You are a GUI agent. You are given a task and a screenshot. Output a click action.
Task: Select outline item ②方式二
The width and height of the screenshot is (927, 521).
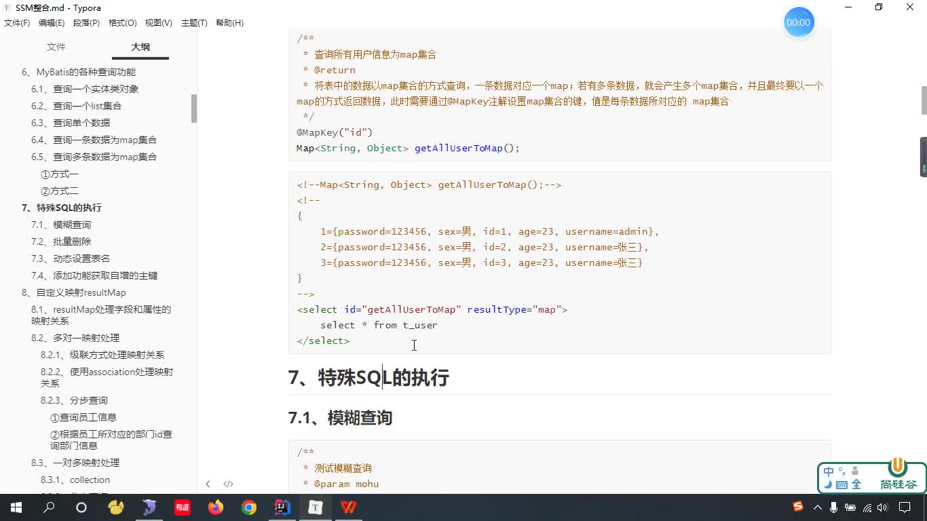point(60,191)
